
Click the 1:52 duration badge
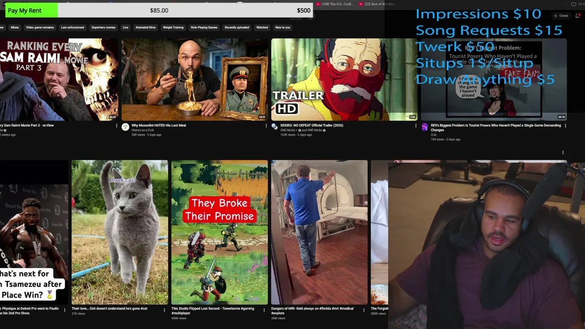412,117
